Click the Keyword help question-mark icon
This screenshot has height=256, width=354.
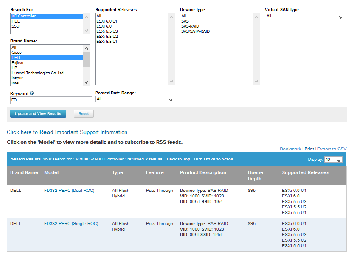[31, 93]
